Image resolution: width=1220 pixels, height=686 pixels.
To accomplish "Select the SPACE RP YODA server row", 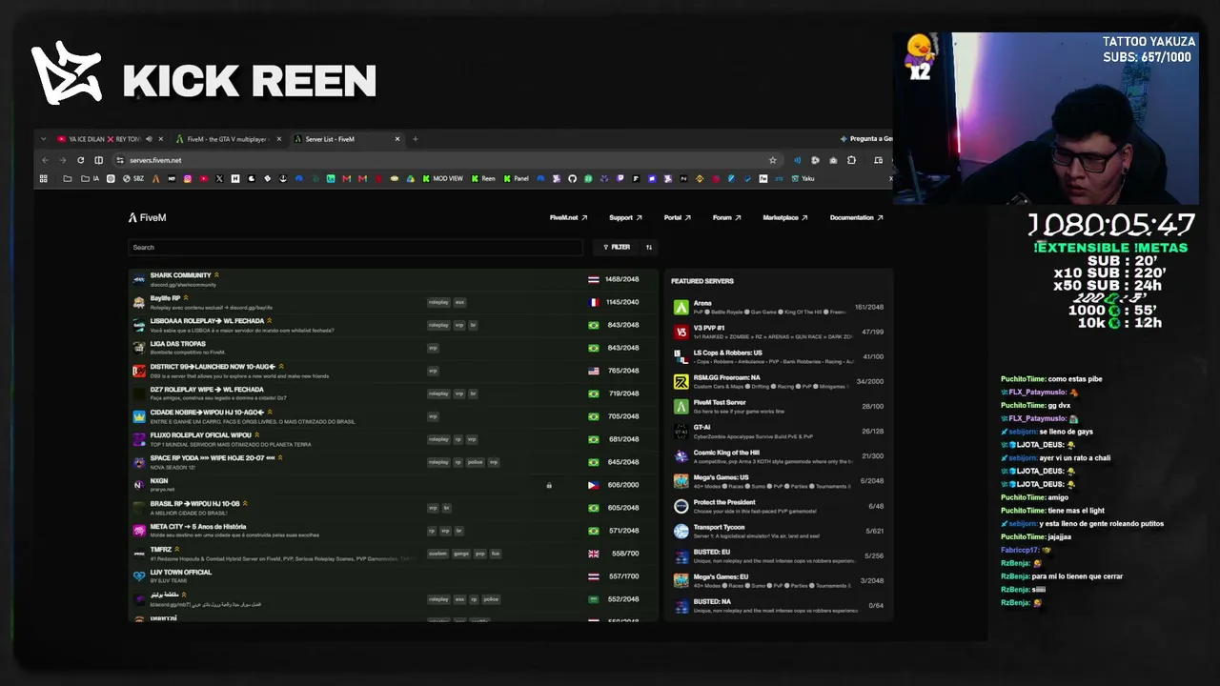I will 393,462.
